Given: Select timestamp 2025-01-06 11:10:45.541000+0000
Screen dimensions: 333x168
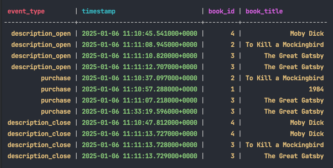Looking at the screenshot, I should point(140,33).
